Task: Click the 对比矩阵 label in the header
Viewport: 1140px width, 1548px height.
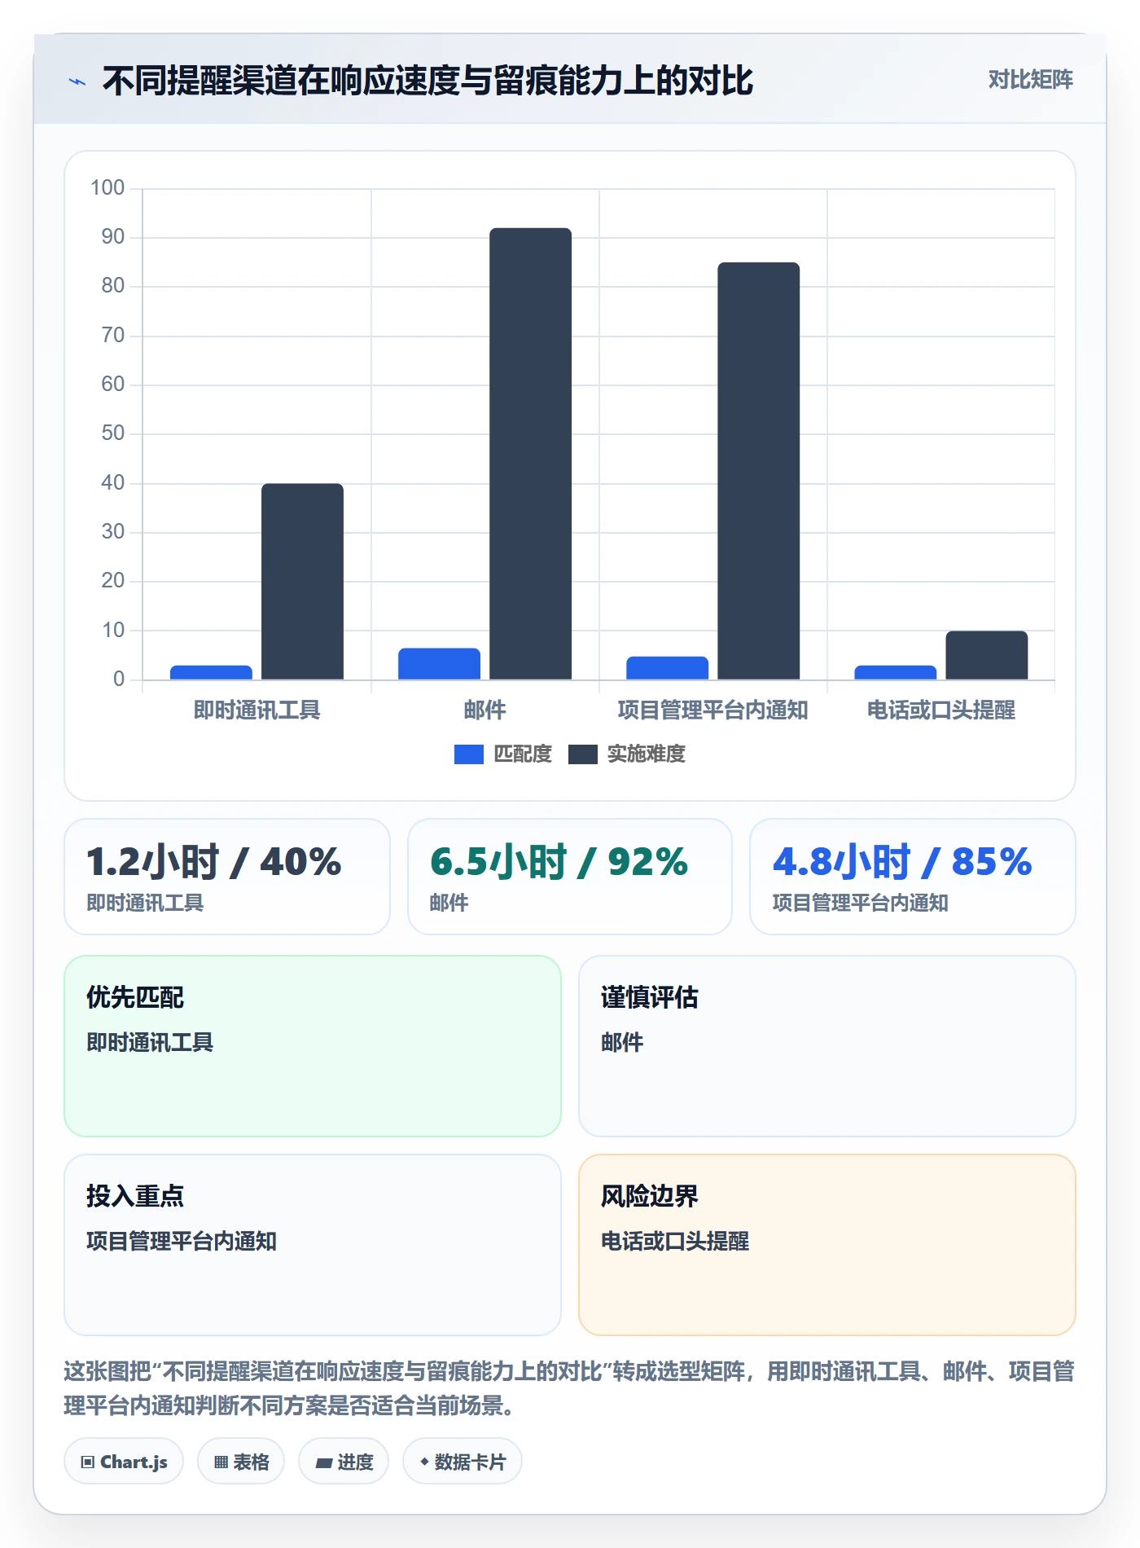Action: (x=1030, y=79)
